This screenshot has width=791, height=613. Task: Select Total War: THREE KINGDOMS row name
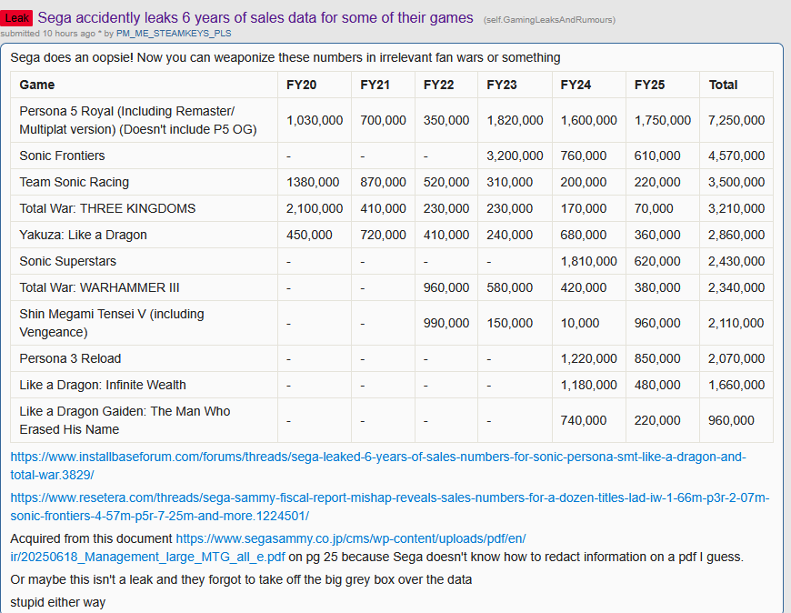point(107,208)
